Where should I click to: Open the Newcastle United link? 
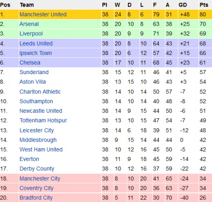(41, 111)
